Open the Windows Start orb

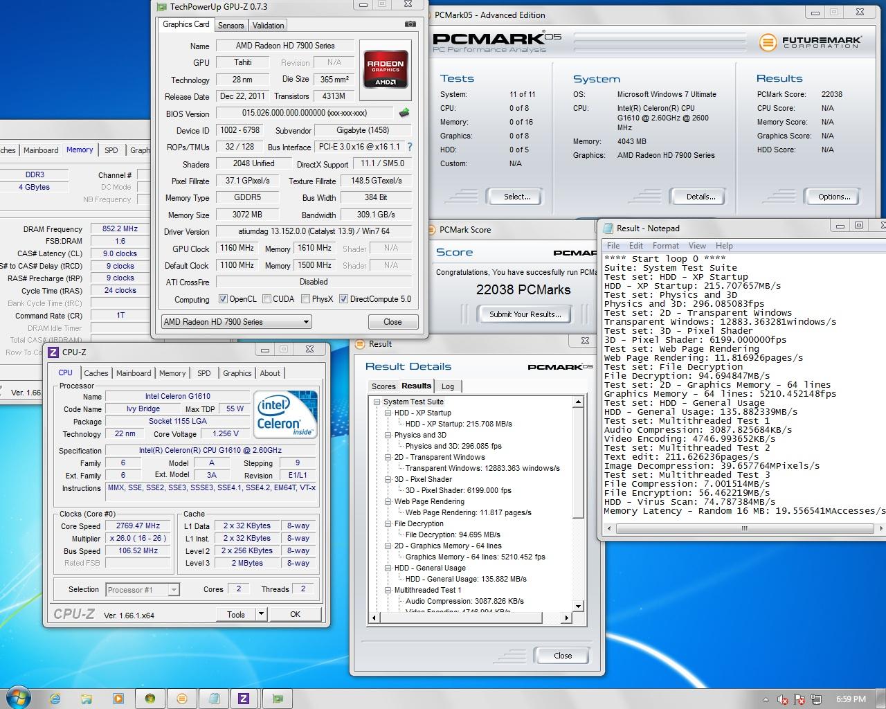[x=19, y=697]
